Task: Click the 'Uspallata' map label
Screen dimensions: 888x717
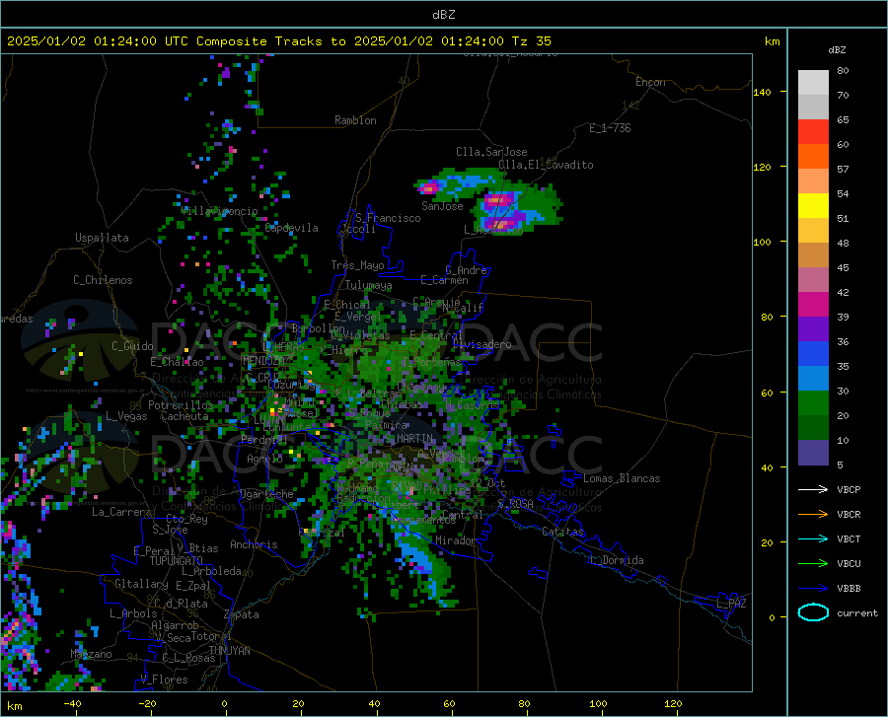Action: (102, 238)
